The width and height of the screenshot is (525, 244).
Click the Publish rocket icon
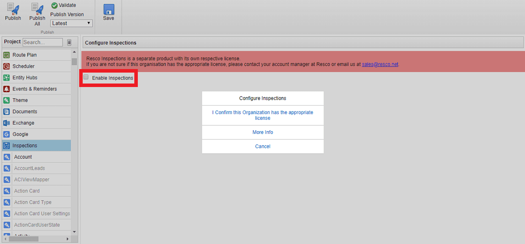pyautogui.click(x=13, y=8)
